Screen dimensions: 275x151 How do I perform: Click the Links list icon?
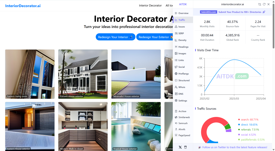[x=176, y=60]
